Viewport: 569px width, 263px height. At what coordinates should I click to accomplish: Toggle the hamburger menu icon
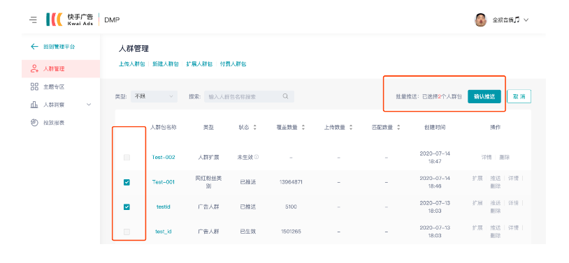coord(33,20)
